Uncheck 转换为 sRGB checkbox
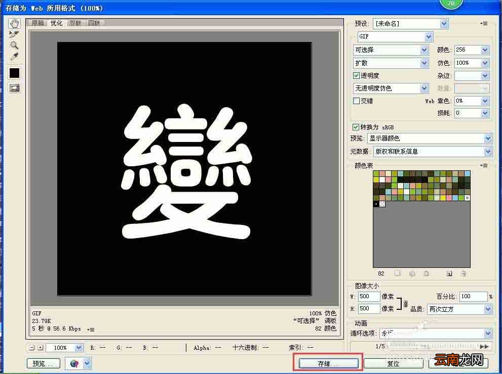Screen dimensions: 502x374 click(356, 127)
